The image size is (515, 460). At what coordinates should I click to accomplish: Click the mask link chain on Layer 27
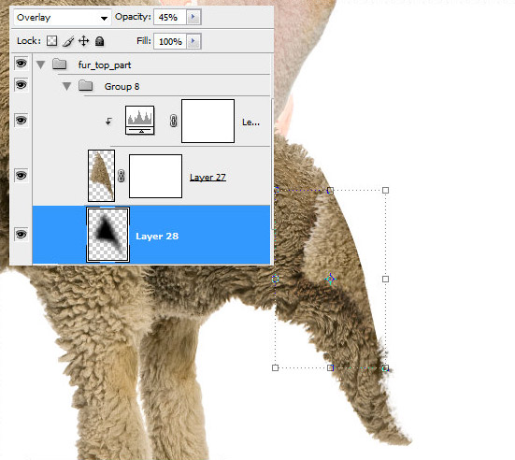tap(122, 176)
